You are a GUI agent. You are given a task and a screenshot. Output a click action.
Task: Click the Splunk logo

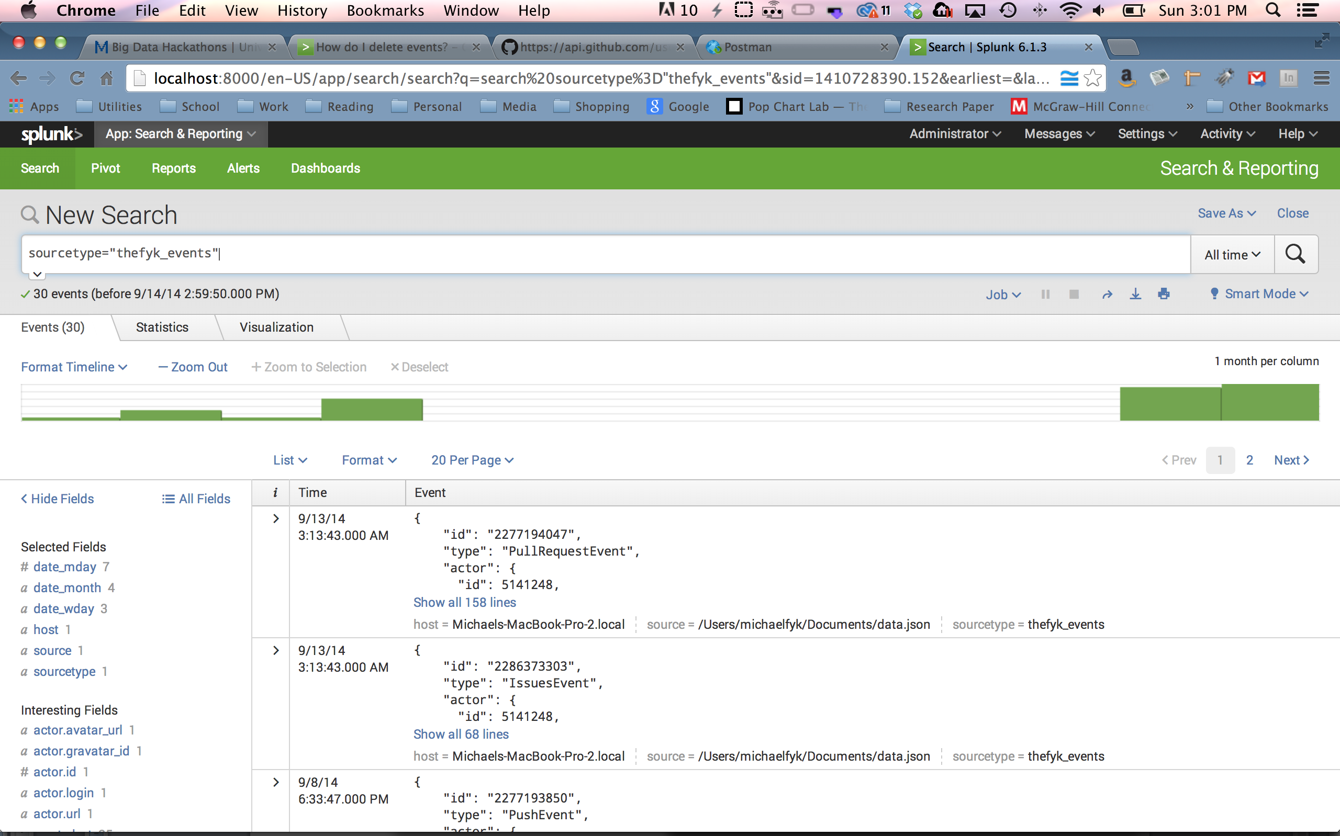[x=51, y=134]
